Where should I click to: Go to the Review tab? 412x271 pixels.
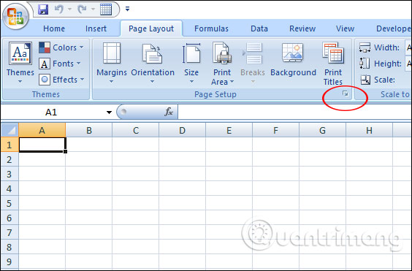pyautogui.click(x=302, y=28)
